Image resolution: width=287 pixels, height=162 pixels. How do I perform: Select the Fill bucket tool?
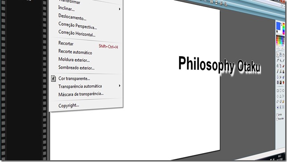click(278, 66)
